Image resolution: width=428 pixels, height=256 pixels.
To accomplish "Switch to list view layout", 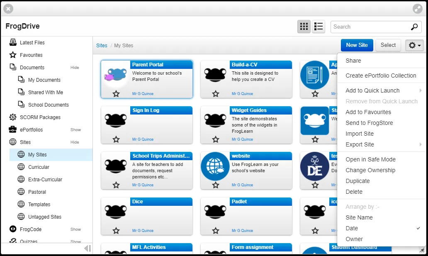I will coord(318,27).
